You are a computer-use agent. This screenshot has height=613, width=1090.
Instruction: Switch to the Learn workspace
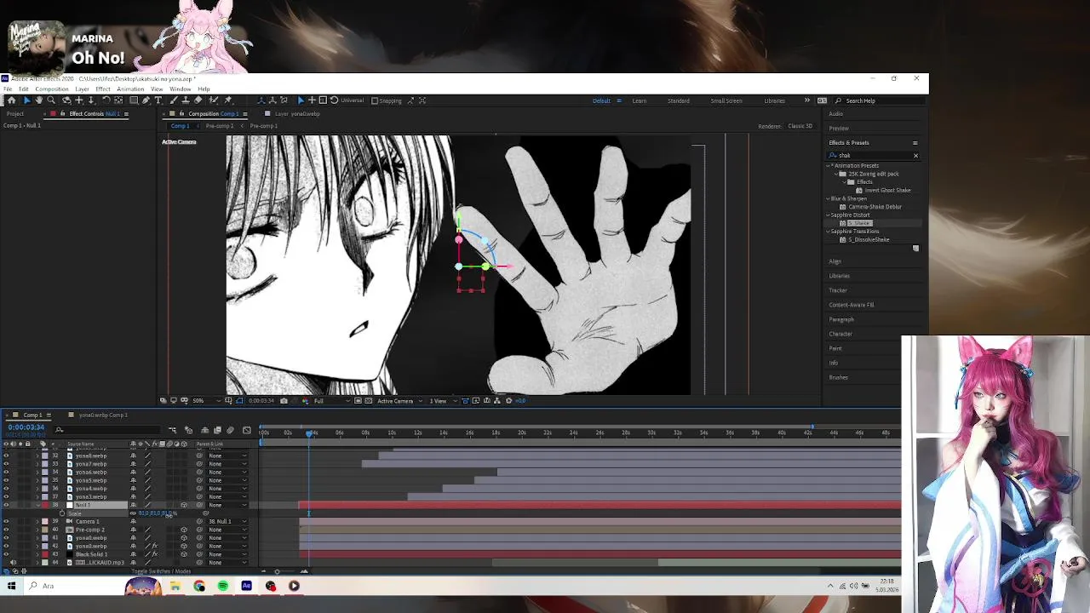[639, 100]
